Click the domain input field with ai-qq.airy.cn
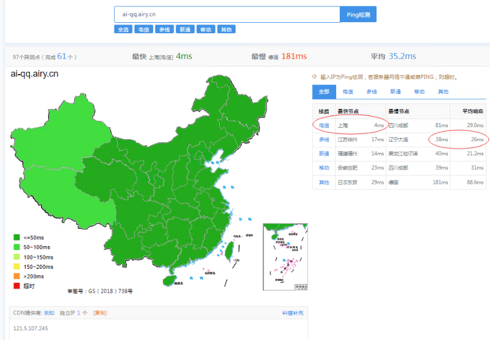Viewport: 490px width, 340px height. [227, 15]
